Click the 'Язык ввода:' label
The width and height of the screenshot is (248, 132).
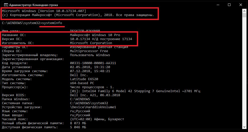coord(13,115)
